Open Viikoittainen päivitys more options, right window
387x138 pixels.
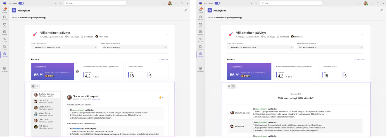362,34
